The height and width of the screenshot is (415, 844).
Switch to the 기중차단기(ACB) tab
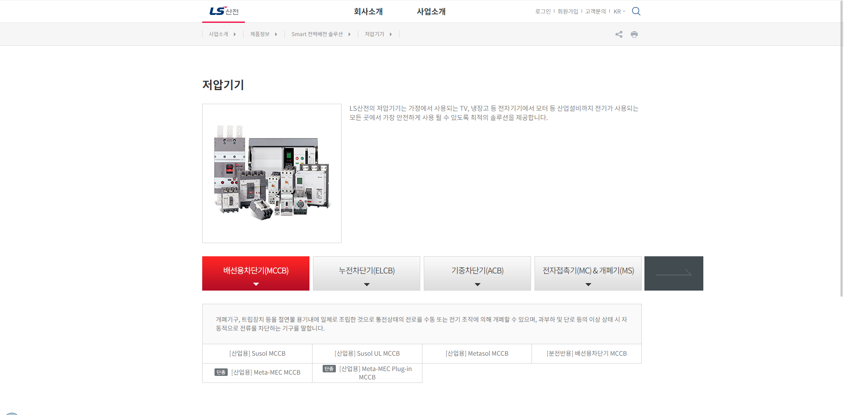point(477,273)
